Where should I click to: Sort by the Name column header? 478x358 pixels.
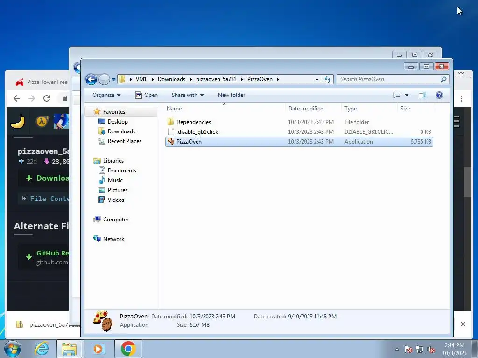coord(225,108)
